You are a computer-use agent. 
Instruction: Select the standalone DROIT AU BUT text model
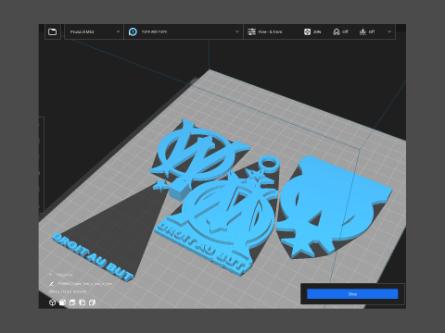[93, 257]
